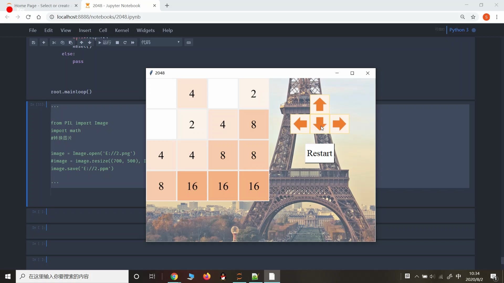The width and height of the screenshot is (504, 283).
Task: Open the Widgets menu
Action: (x=145, y=30)
